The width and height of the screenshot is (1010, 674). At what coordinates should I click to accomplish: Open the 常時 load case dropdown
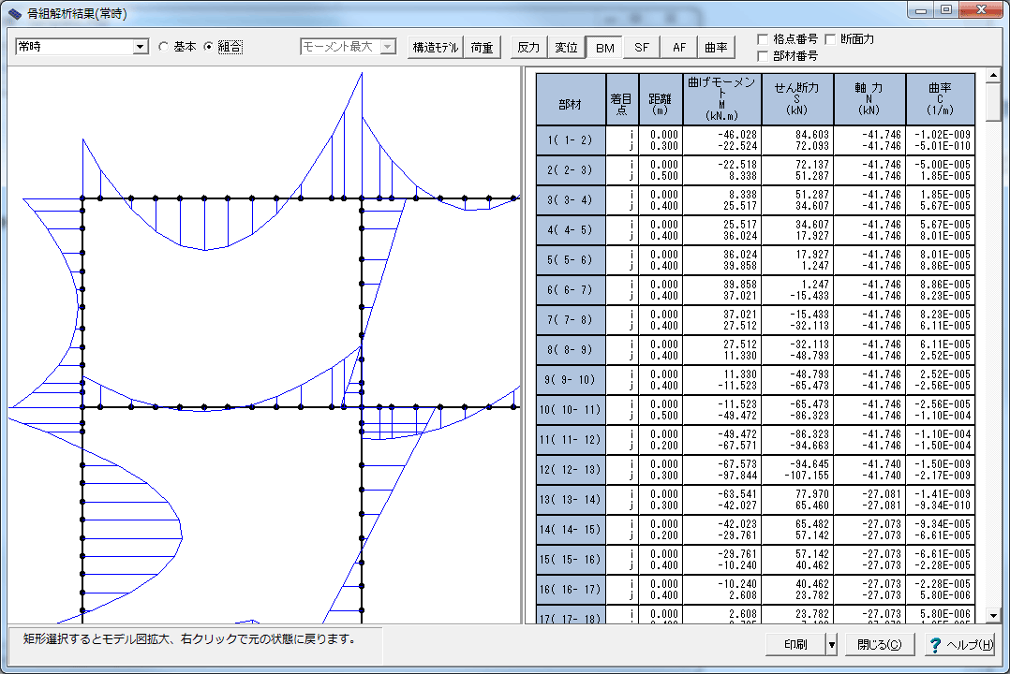point(140,47)
